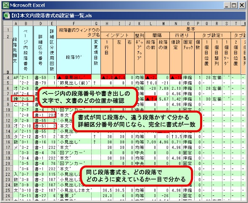248x203 pixels.
Task: Select the 小見出し2本文 cell in row 25
Action: point(74,190)
